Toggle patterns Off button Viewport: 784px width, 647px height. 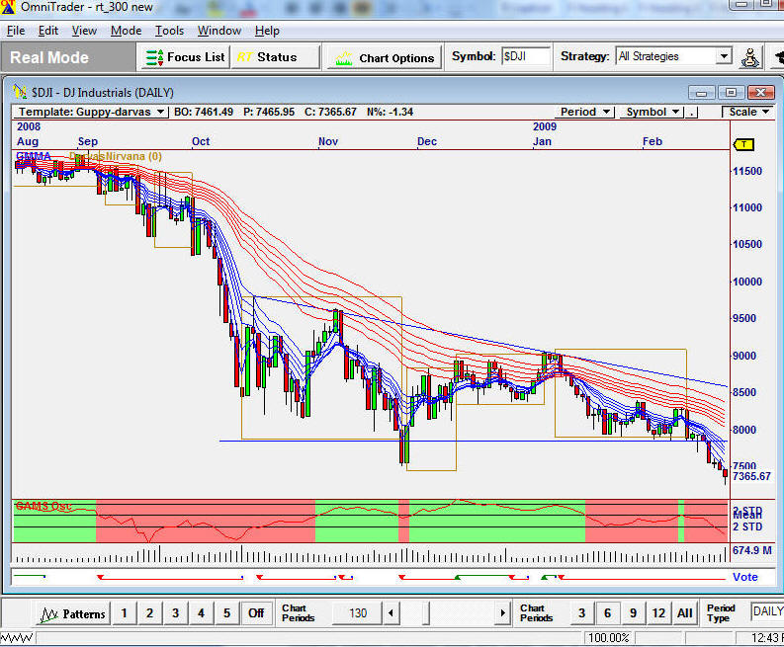tap(256, 613)
